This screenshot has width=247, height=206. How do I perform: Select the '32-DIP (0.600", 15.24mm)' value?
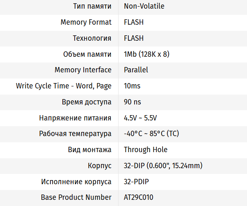pyautogui.click(x=163, y=166)
